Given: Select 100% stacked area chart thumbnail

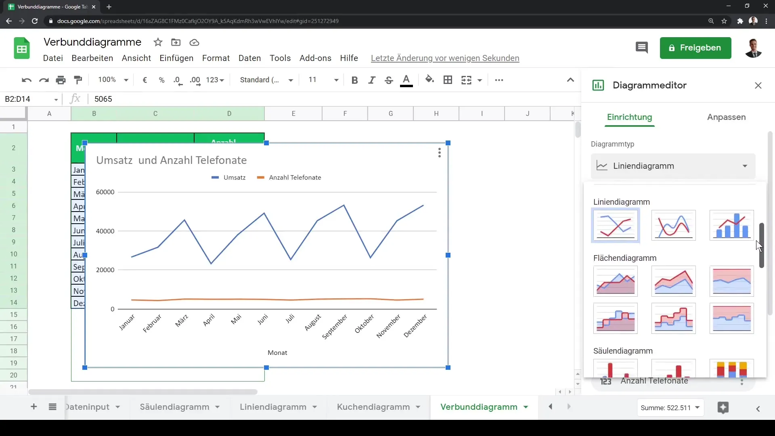Looking at the screenshot, I should pyautogui.click(x=731, y=281).
